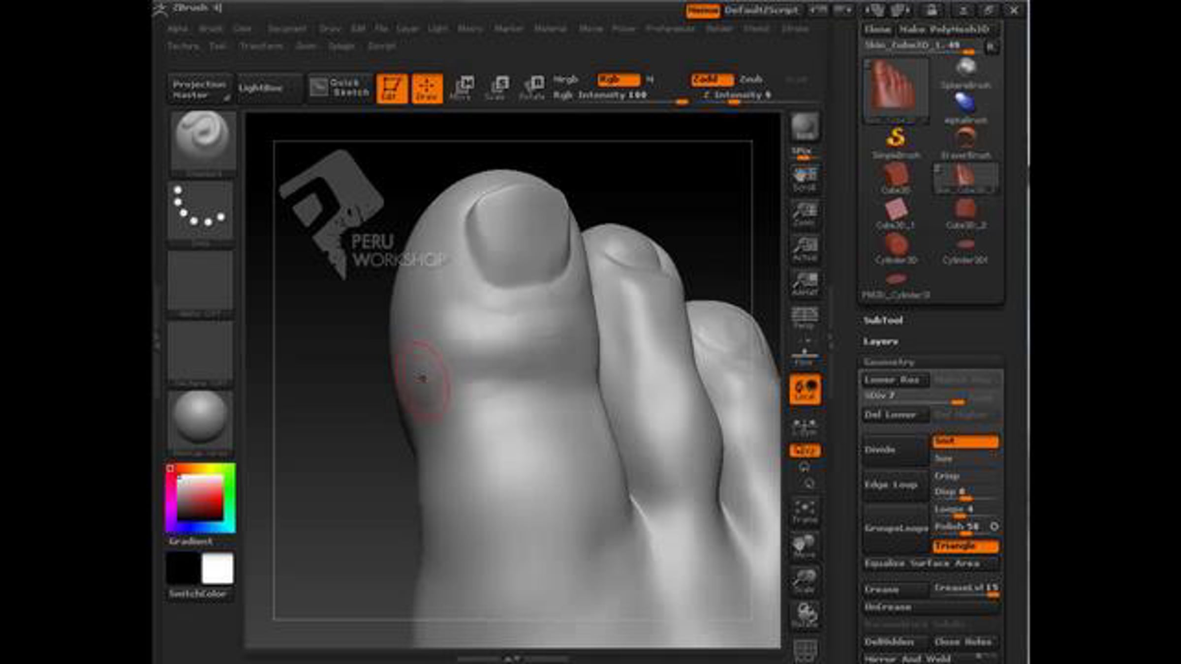Select the Scale transform icon

point(497,89)
